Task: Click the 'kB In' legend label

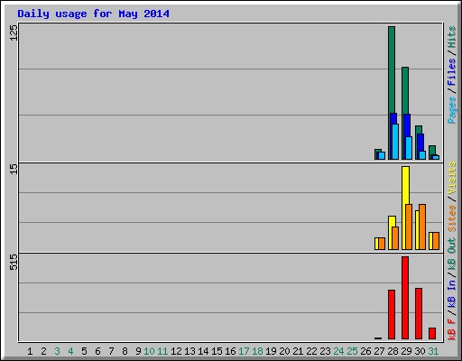Action: 451,294
